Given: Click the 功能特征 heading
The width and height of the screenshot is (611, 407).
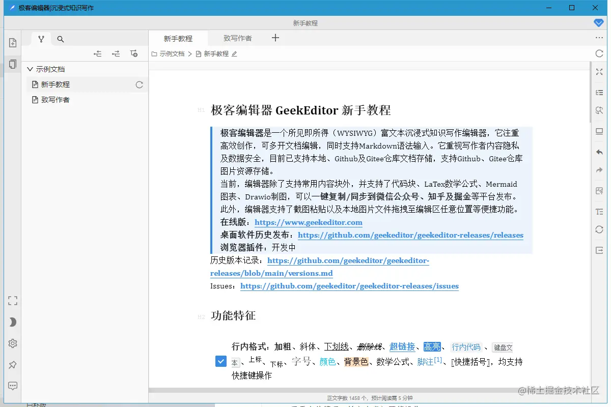Looking at the screenshot, I should [x=233, y=316].
